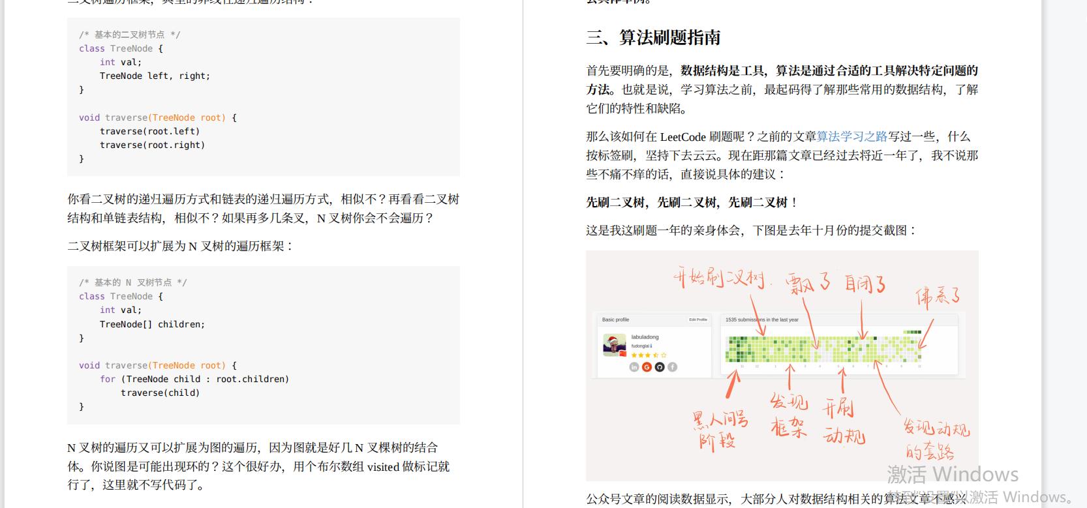The image size is (1087, 508).
Task: Click the LinkedIn icon under labuladong
Action: pos(634,367)
